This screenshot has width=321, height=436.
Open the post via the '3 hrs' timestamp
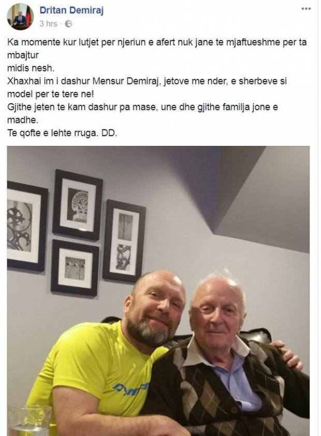pyautogui.click(x=48, y=24)
